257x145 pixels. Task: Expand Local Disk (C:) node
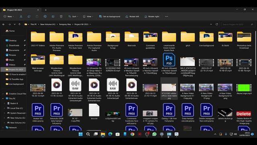tap(4, 108)
